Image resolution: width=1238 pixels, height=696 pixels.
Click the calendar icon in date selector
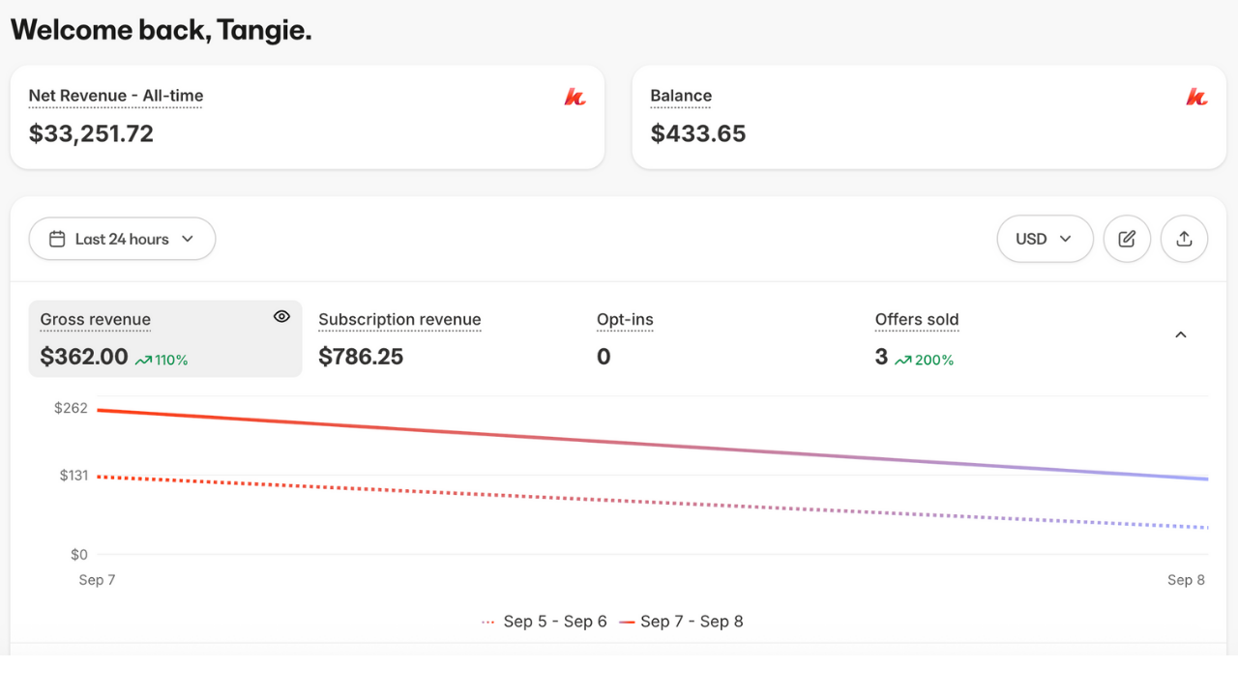(57, 239)
